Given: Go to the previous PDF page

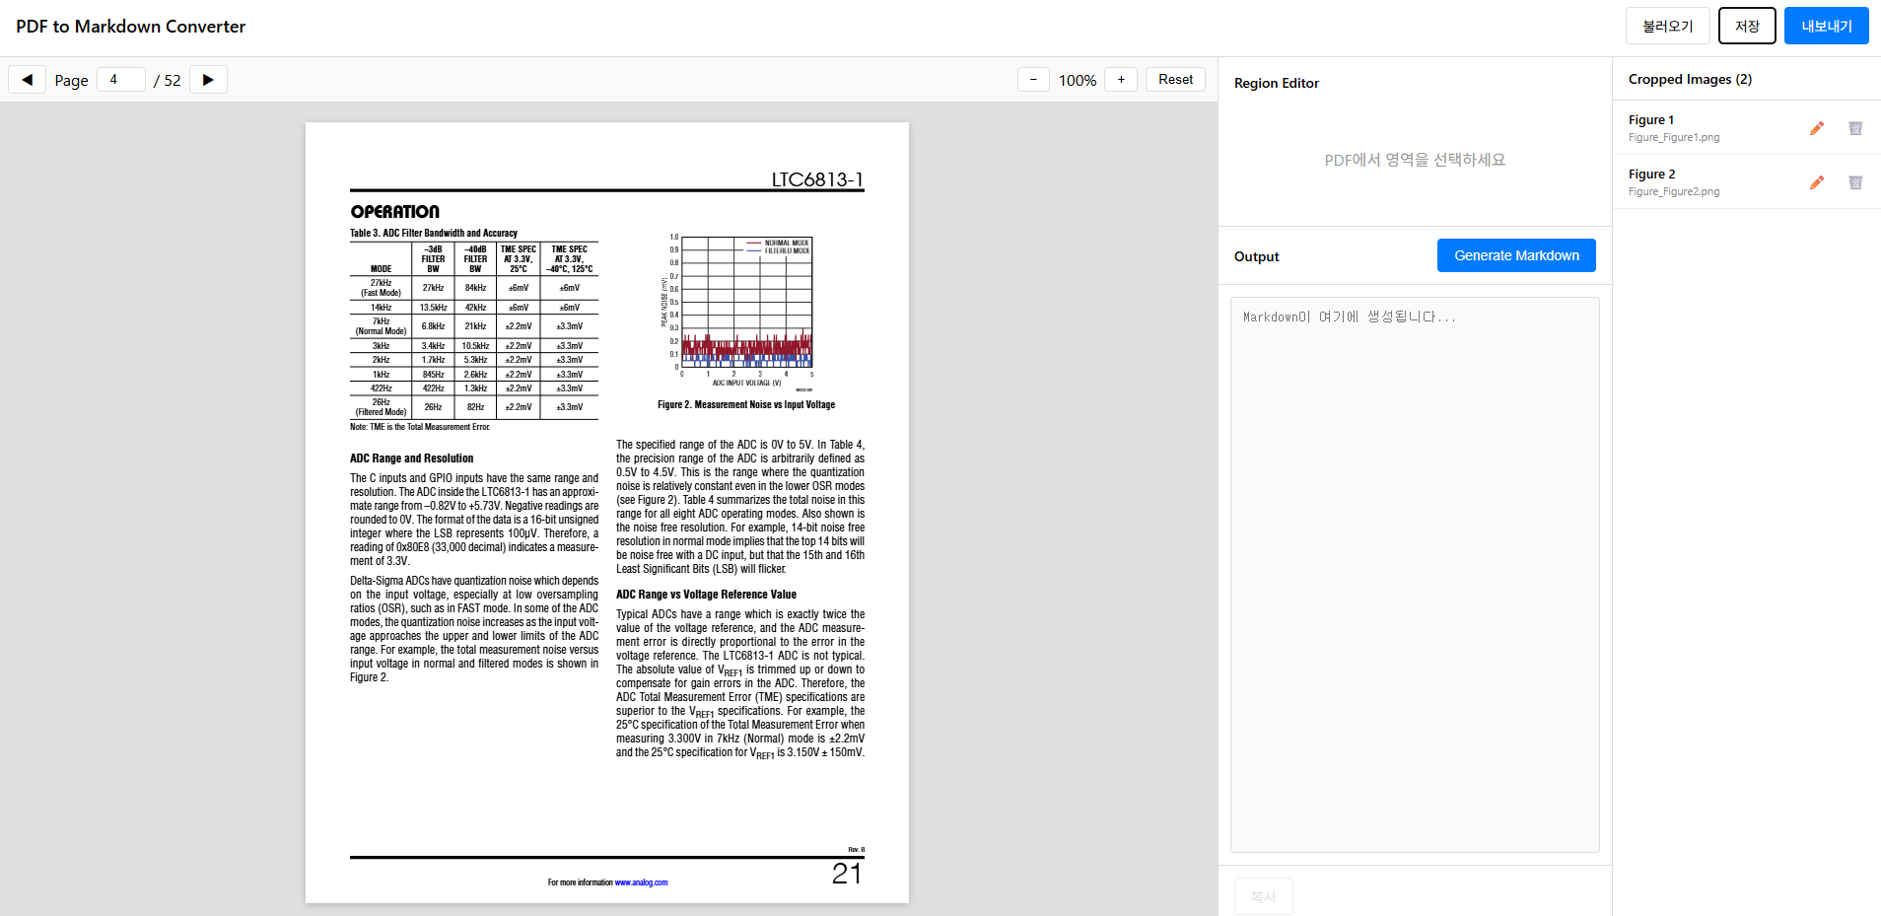Looking at the screenshot, I should pos(27,80).
